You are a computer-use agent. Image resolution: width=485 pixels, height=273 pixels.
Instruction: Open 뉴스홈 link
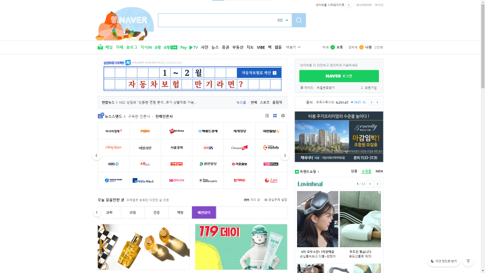241,103
